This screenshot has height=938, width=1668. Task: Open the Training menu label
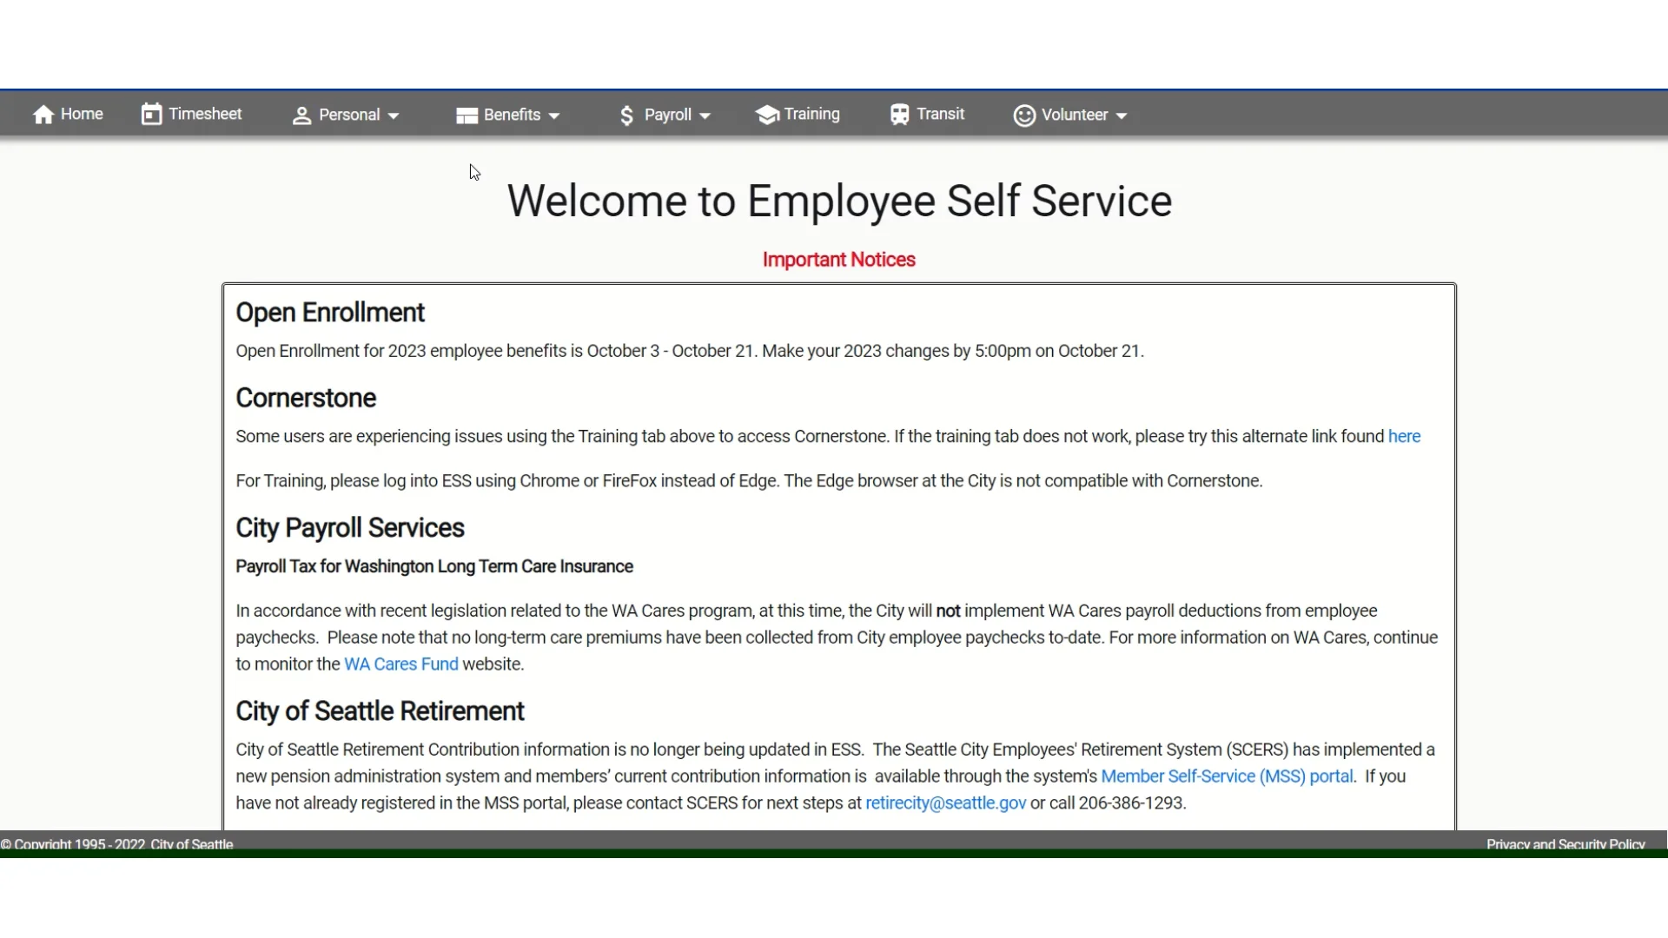[811, 114]
